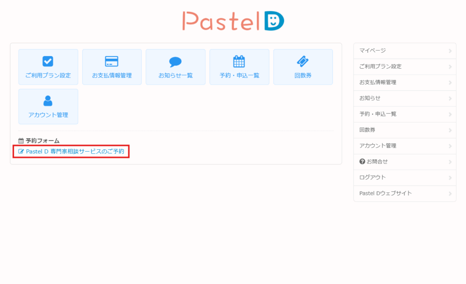Viewport: 466px width, 284px height.
Task: Click the Pastel D logo at top
Action: coord(233,20)
